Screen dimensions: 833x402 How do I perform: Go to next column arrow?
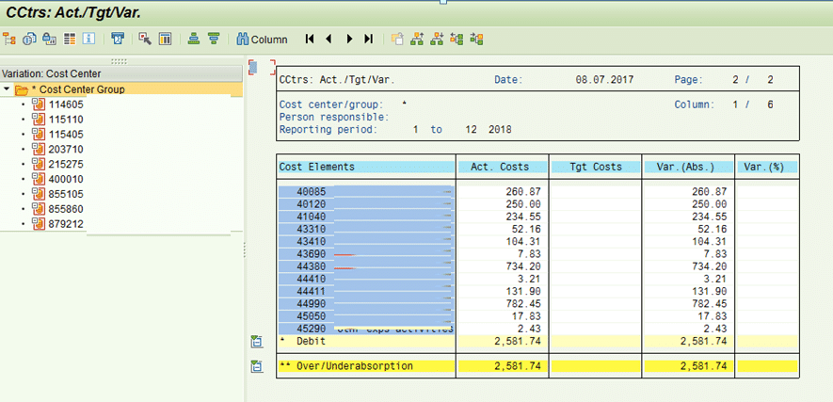point(349,40)
